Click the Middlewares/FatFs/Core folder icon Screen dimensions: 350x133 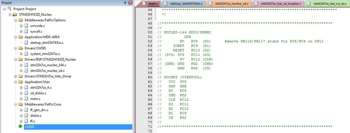tap(21, 104)
